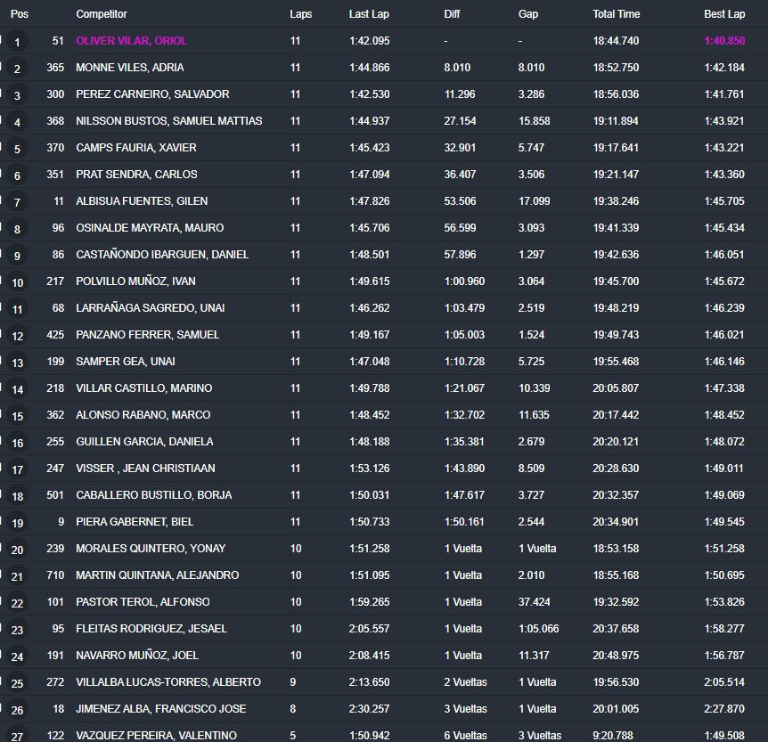Select total time 18:52.750
768x742 pixels.
pos(616,67)
